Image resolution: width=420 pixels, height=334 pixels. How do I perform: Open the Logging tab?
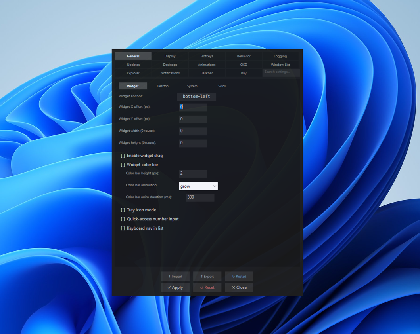(280, 56)
